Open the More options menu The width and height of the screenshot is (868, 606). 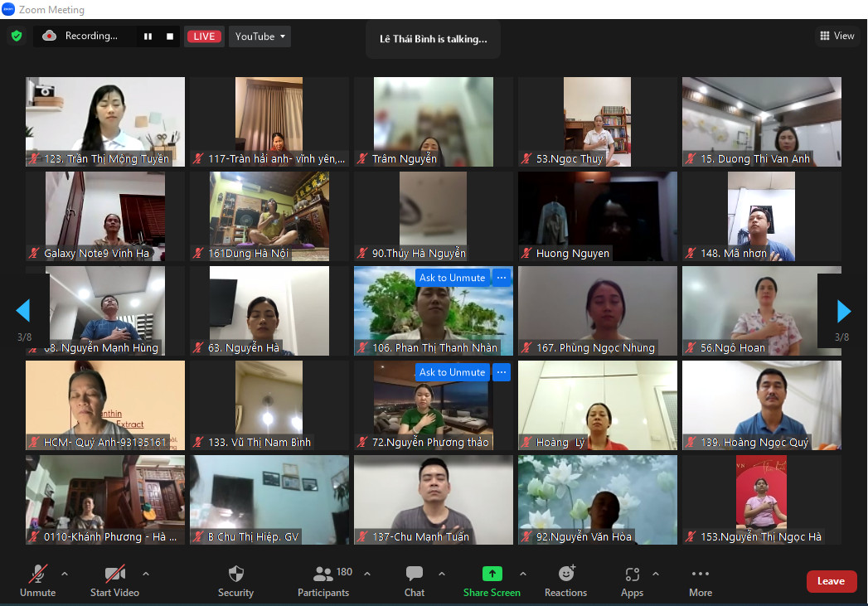click(701, 581)
